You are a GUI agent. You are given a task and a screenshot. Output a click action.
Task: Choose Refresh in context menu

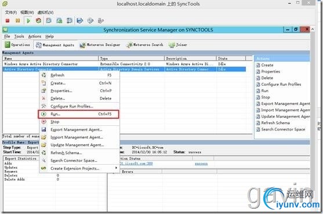click(79, 75)
